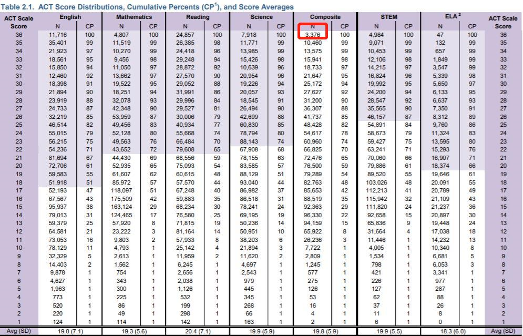Image resolution: width=523 pixels, height=336 pixels.
Task: Select Reading N value 24,857
Action: (185, 35)
